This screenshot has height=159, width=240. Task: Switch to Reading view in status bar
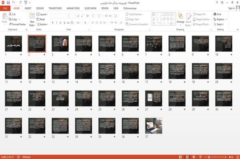194,157
